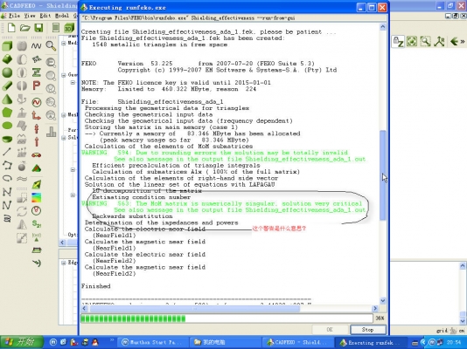467x349 pixels.
Task: Click the green Z impedance load icon
Action: [37, 72]
